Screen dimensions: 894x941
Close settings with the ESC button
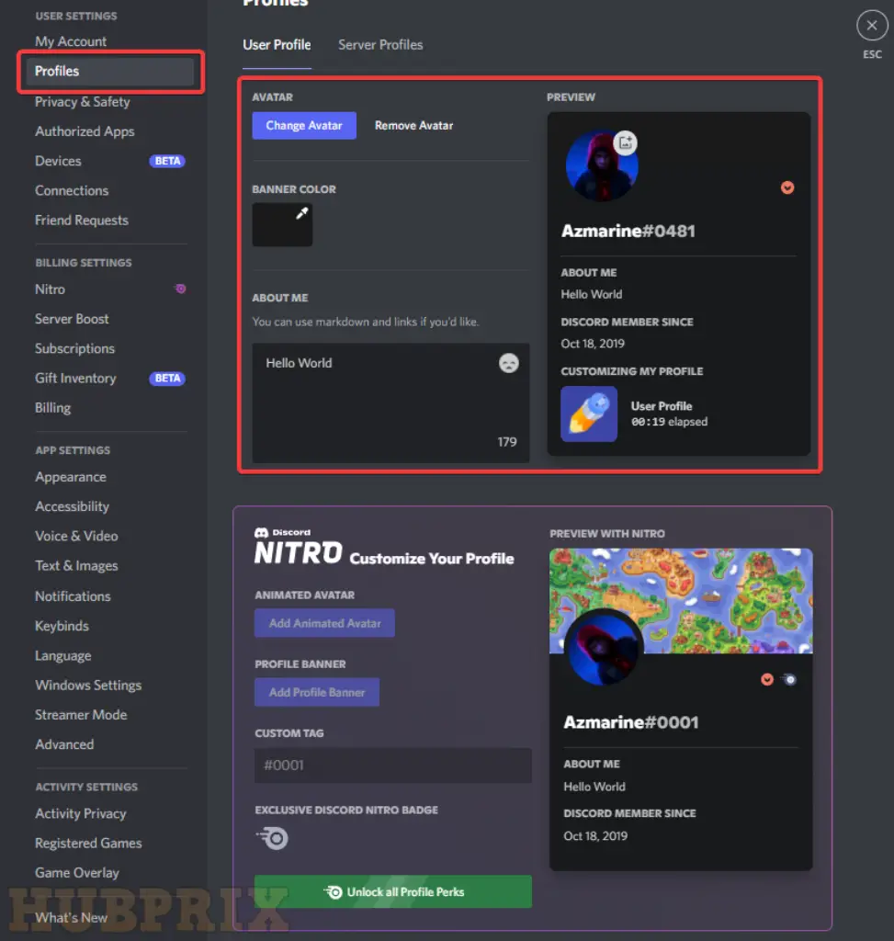(x=872, y=26)
